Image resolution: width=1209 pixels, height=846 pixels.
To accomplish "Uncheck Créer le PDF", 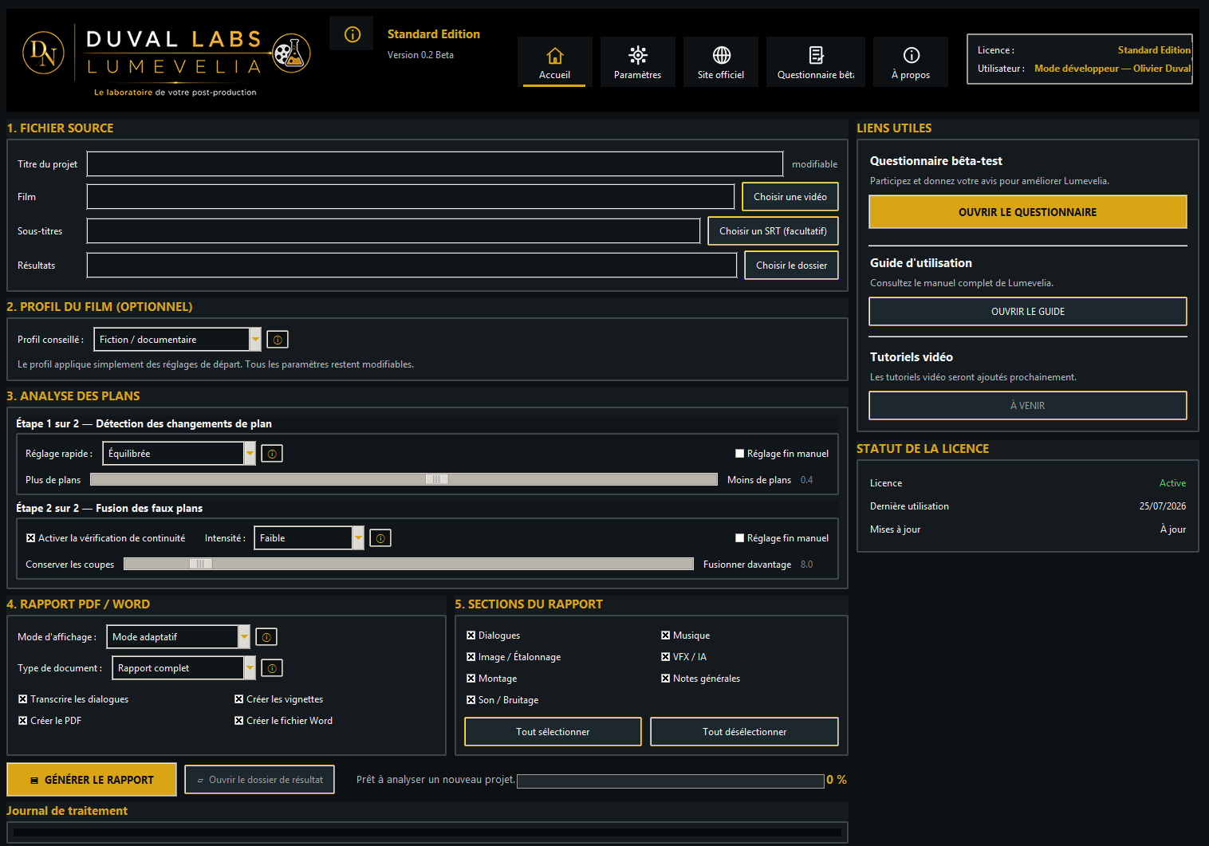I will 22,721.
